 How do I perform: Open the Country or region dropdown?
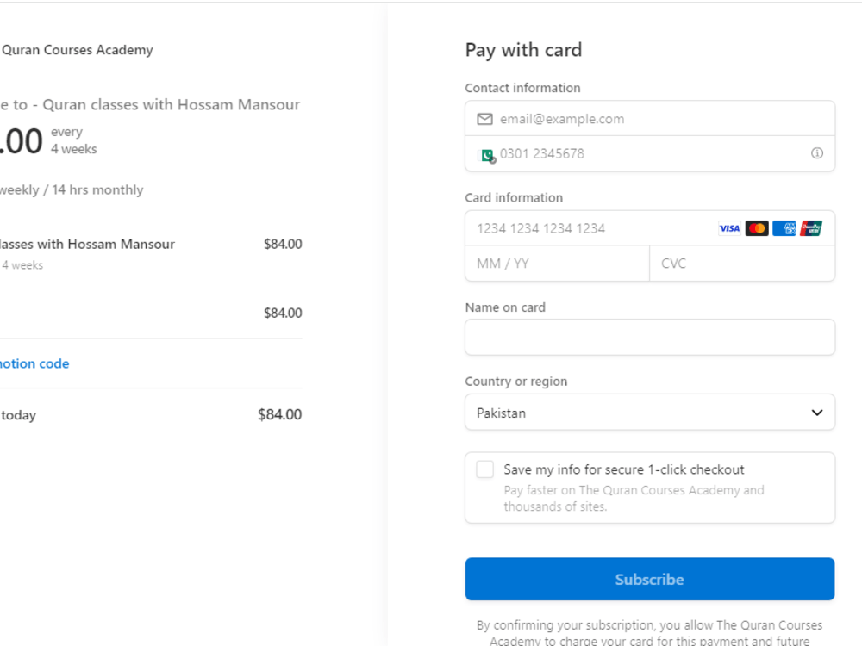pyautogui.click(x=650, y=413)
